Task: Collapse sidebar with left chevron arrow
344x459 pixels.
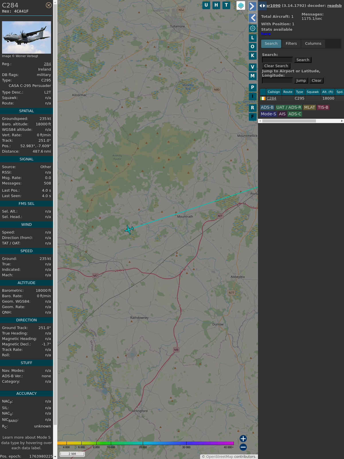Action: 252,18
